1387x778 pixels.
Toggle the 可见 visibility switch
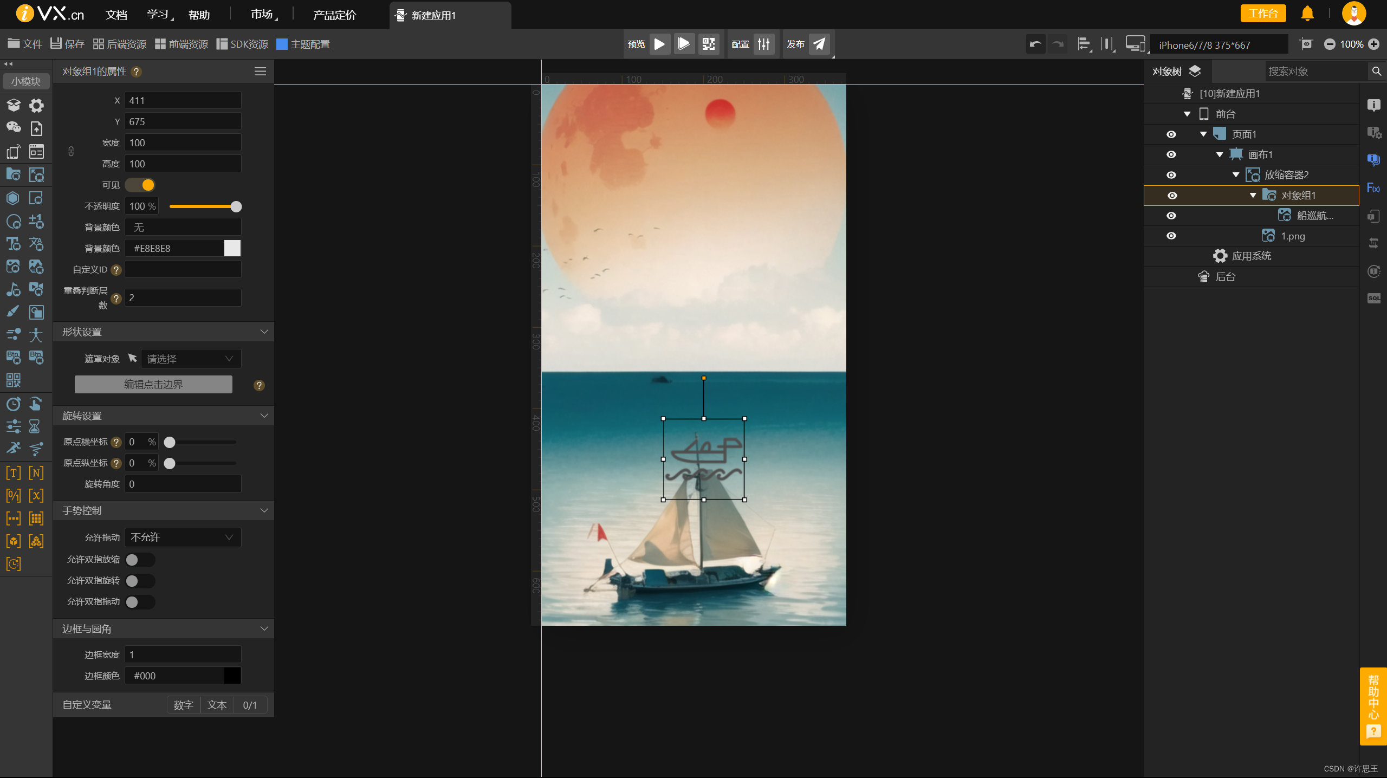pos(140,185)
